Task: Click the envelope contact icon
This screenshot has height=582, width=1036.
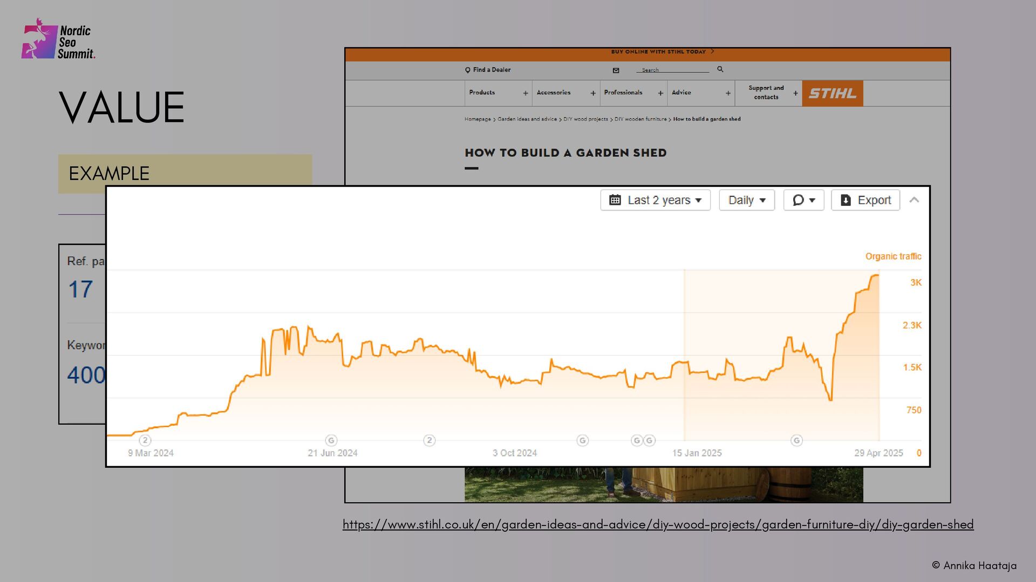Action: (616, 70)
